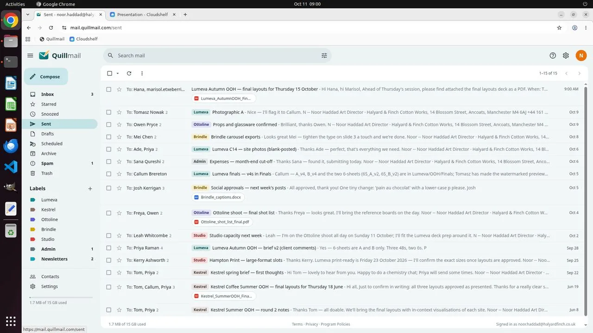Refresh the sent mail list
593x333 pixels.
tap(129, 74)
